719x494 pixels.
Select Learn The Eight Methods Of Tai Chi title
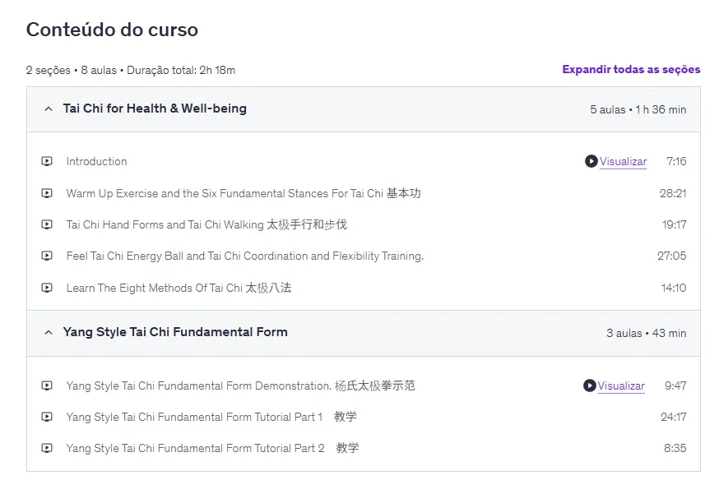click(x=179, y=288)
